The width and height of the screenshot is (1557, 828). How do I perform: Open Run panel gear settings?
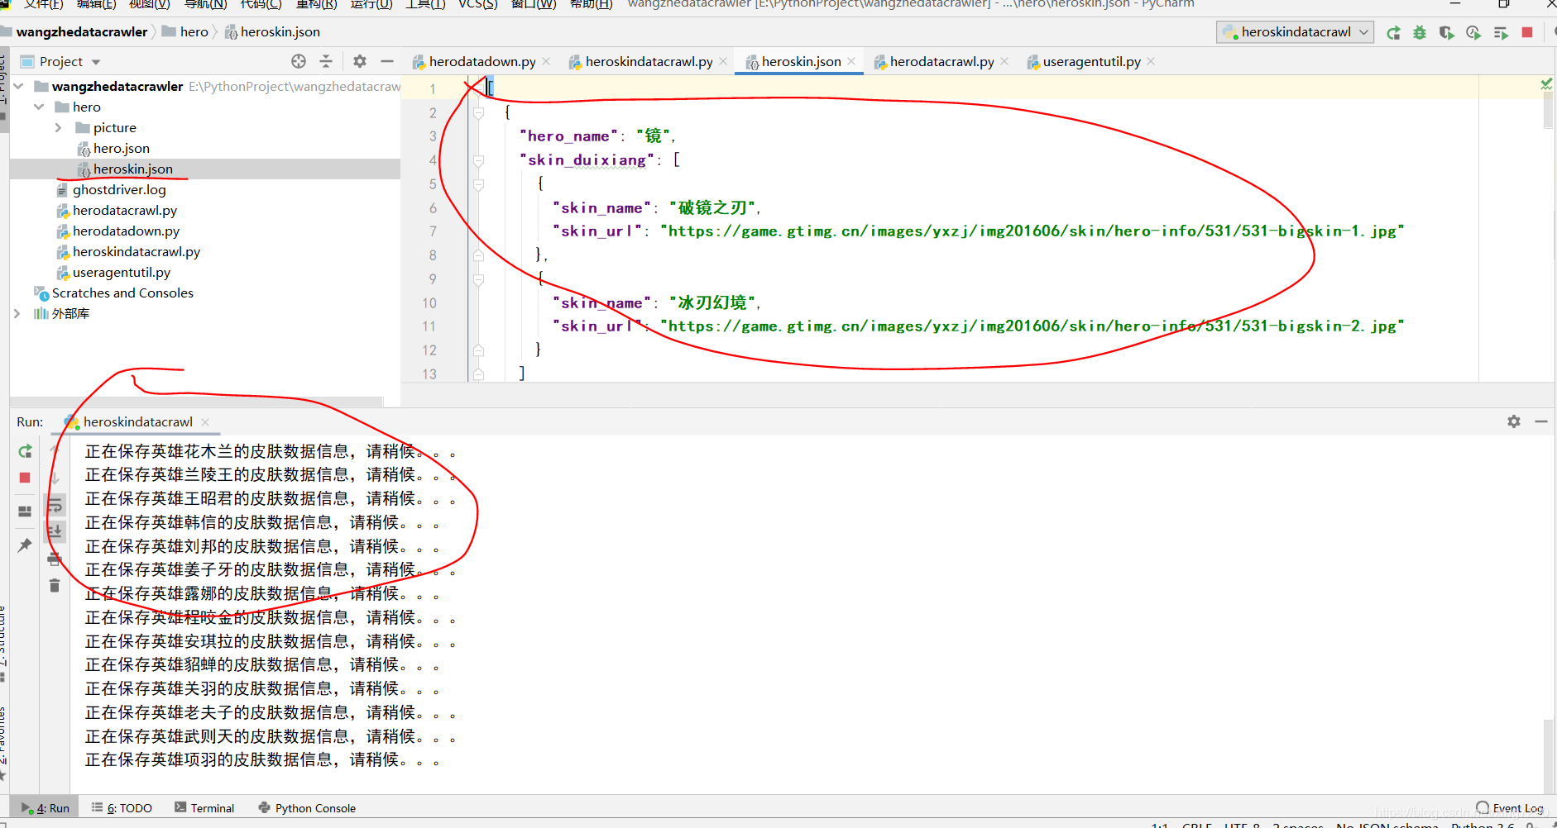point(1514,421)
